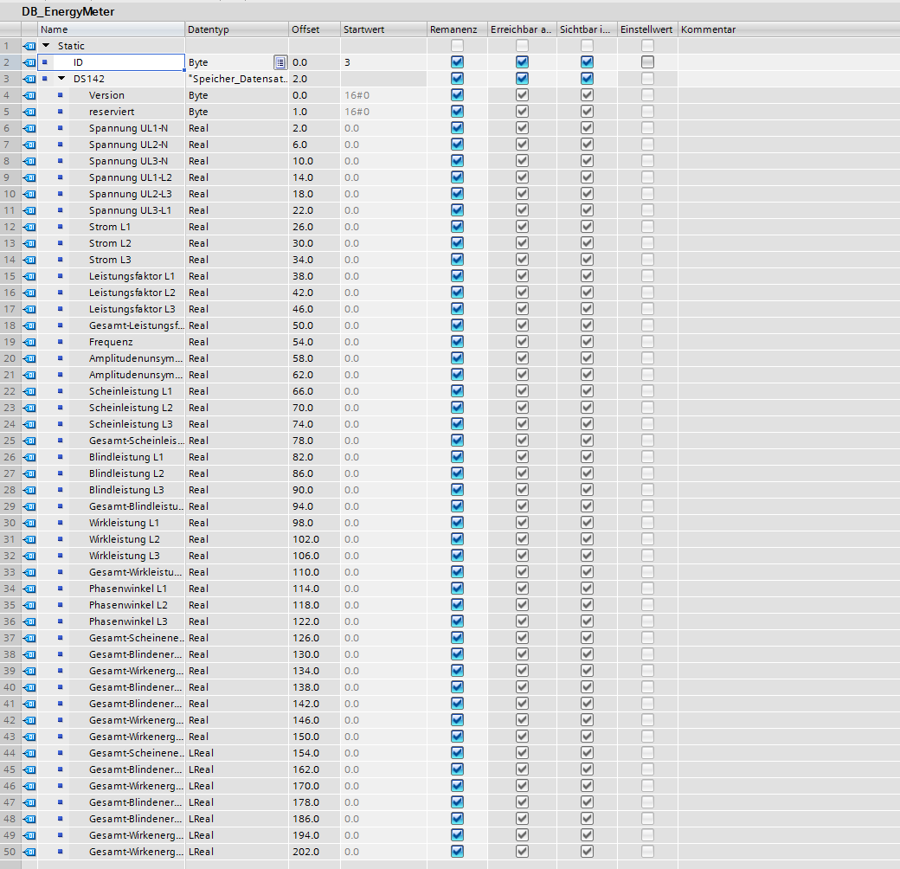Image resolution: width=900 pixels, height=869 pixels.
Task: Select the Scheinleistung L2 name cell
Action: pyautogui.click(x=131, y=408)
